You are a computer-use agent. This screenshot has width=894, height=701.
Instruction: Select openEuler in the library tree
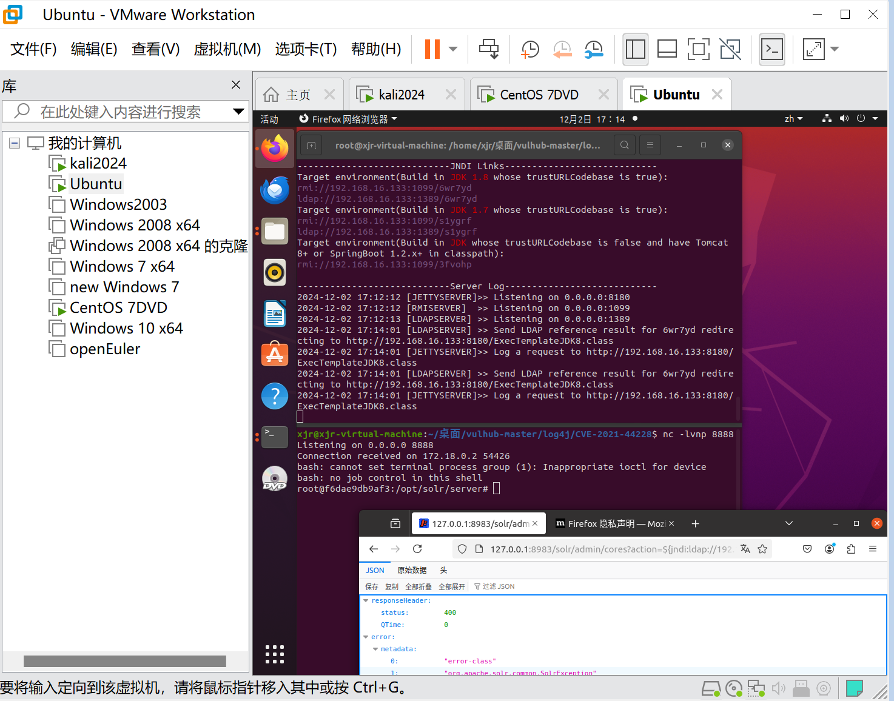[105, 349]
